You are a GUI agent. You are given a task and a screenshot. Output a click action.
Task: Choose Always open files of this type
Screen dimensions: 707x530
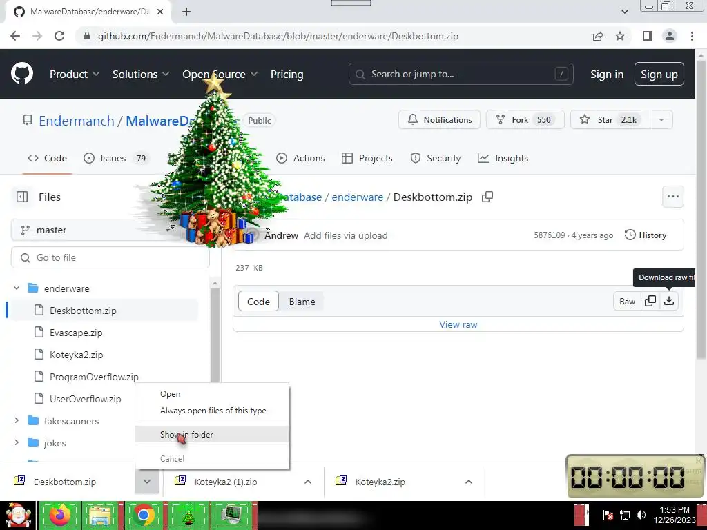tap(213, 411)
